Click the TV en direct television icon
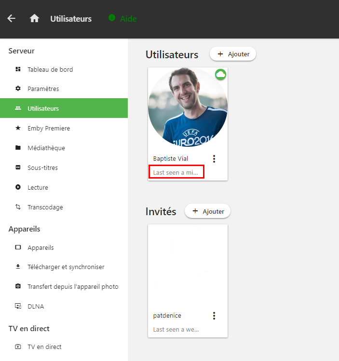Image resolution: width=339 pixels, height=361 pixels. pos(18,346)
